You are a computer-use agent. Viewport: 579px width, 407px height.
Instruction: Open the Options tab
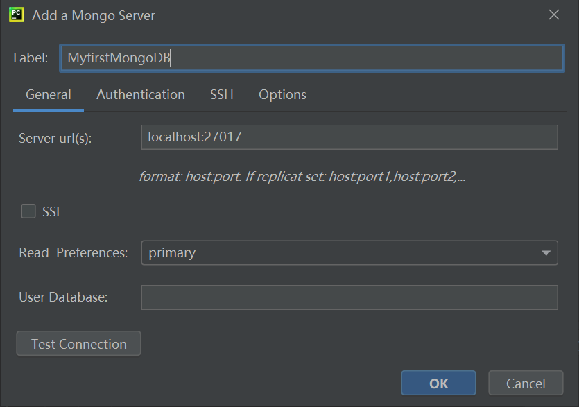pos(282,94)
